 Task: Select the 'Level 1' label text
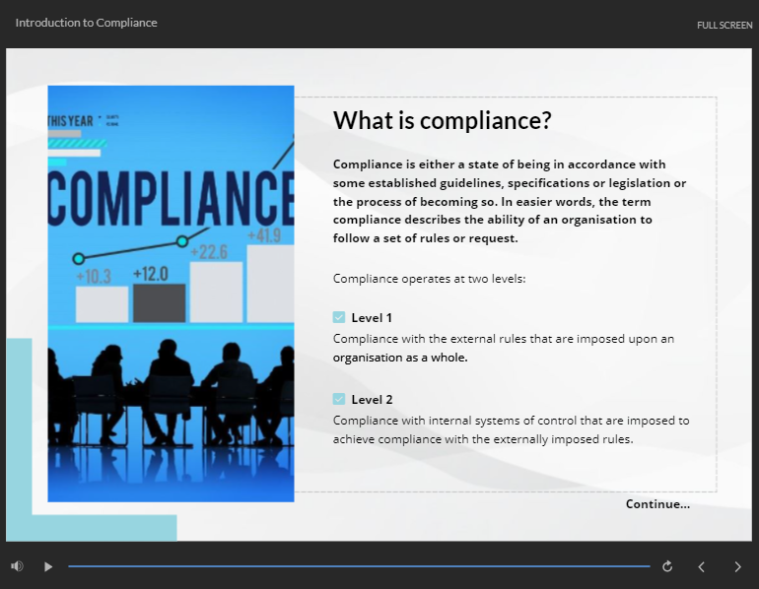[x=372, y=317]
